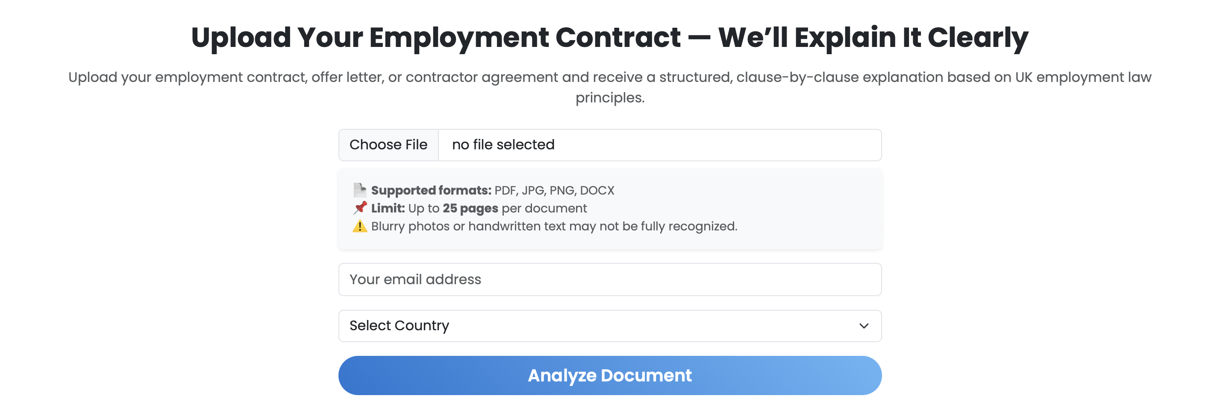1229x419 pixels.
Task: Click the blue gradient Analyze Document bar
Action: coord(609,375)
